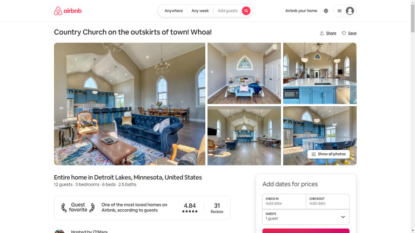The width and height of the screenshot is (415, 233).
Task: Open the Airbnb your home link
Action: [x=301, y=11]
